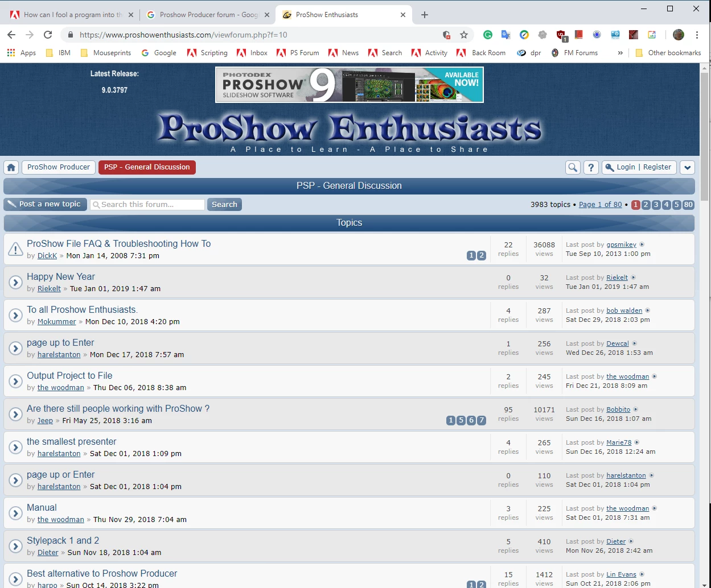711x588 pixels.
Task: Open topic icon for Output Project to File
Action: click(15, 381)
